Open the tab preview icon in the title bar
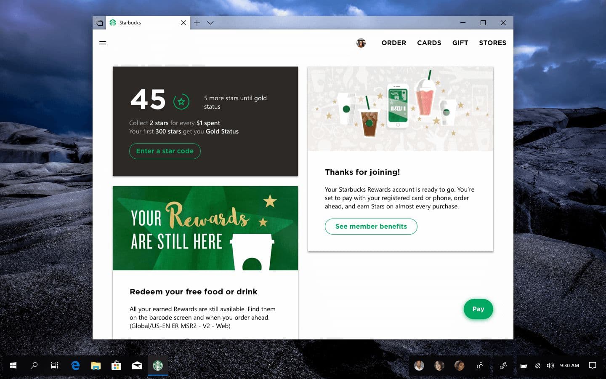The width and height of the screenshot is (606, 379). (x=99, y=23)
